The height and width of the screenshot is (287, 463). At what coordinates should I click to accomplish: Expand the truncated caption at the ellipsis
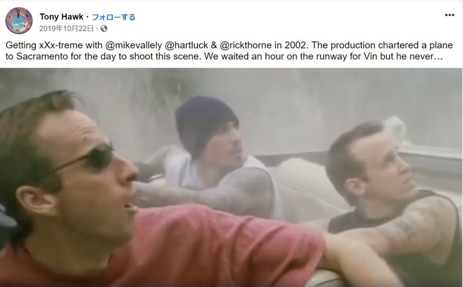coord(437,56)
